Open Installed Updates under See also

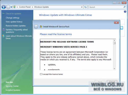(x=13, y=90)
